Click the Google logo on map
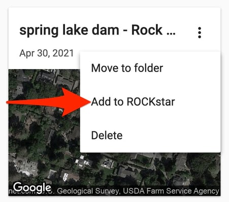The height and width of the screenshot is (202, 229). coord(32,187)
